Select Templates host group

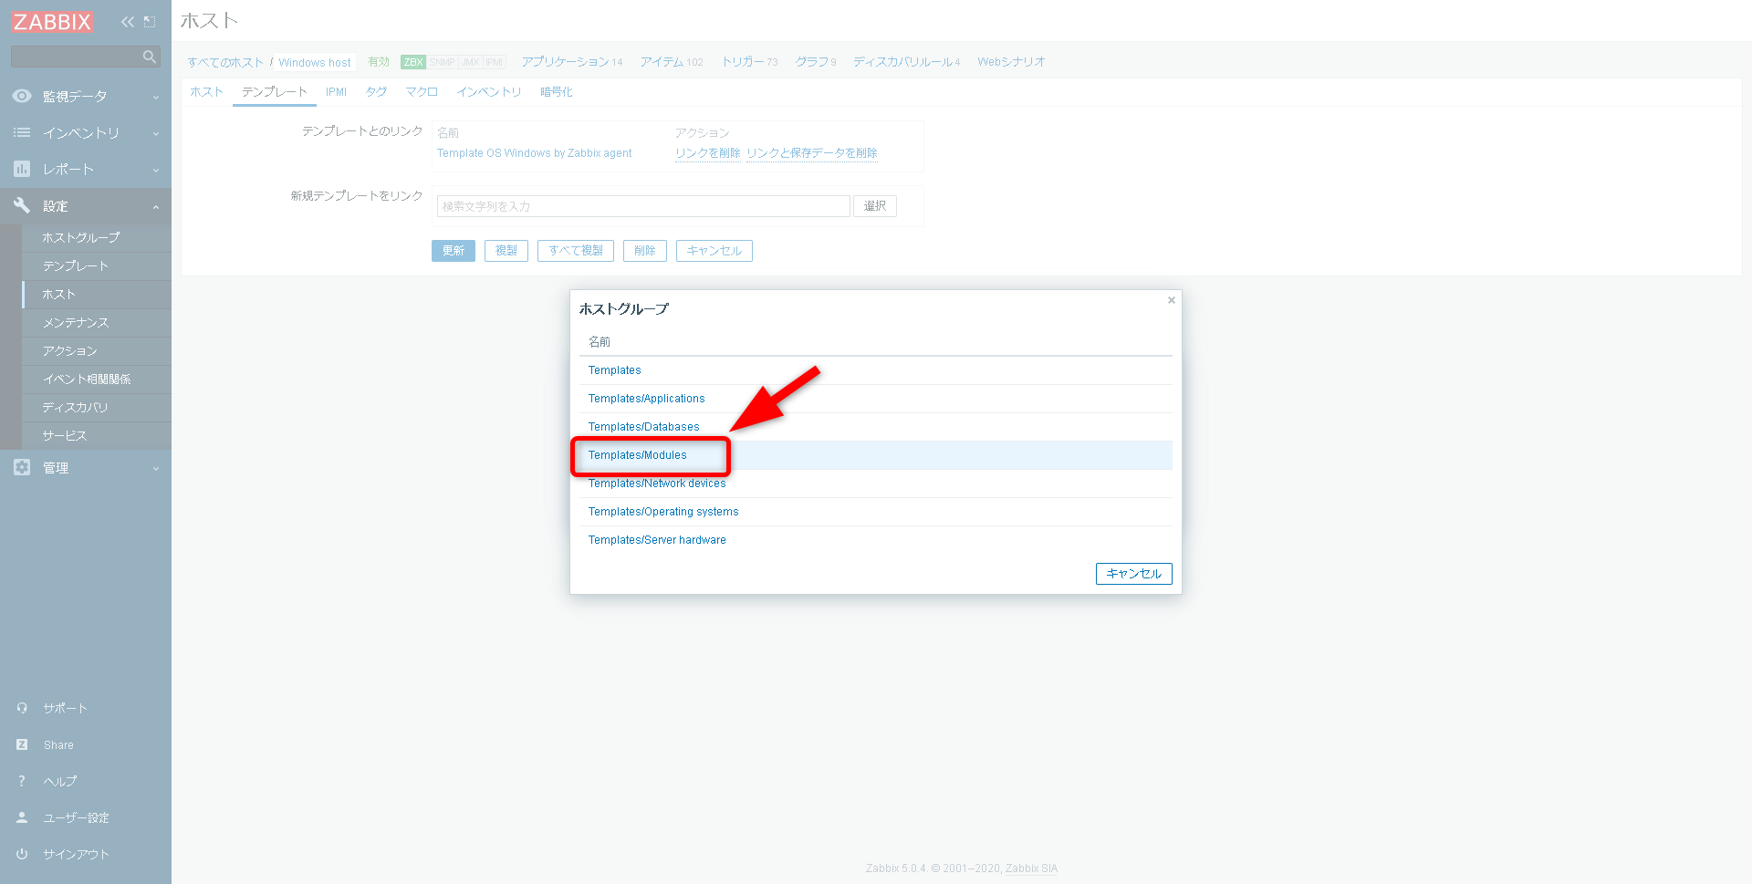pyautogui.click(x=615, y=370)
